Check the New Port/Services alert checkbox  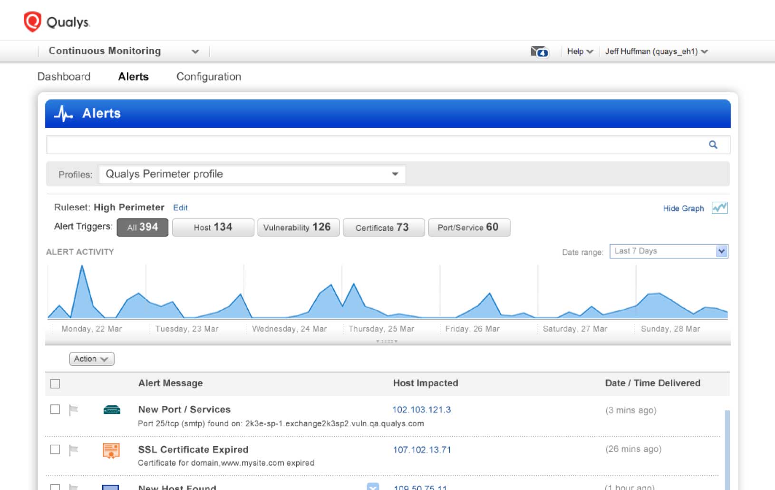55,410
